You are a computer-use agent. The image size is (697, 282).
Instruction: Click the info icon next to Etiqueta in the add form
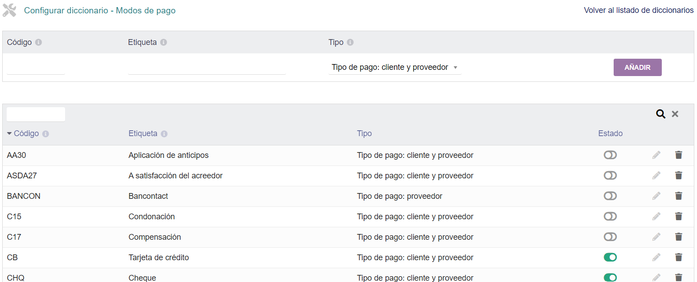point(164,42)
